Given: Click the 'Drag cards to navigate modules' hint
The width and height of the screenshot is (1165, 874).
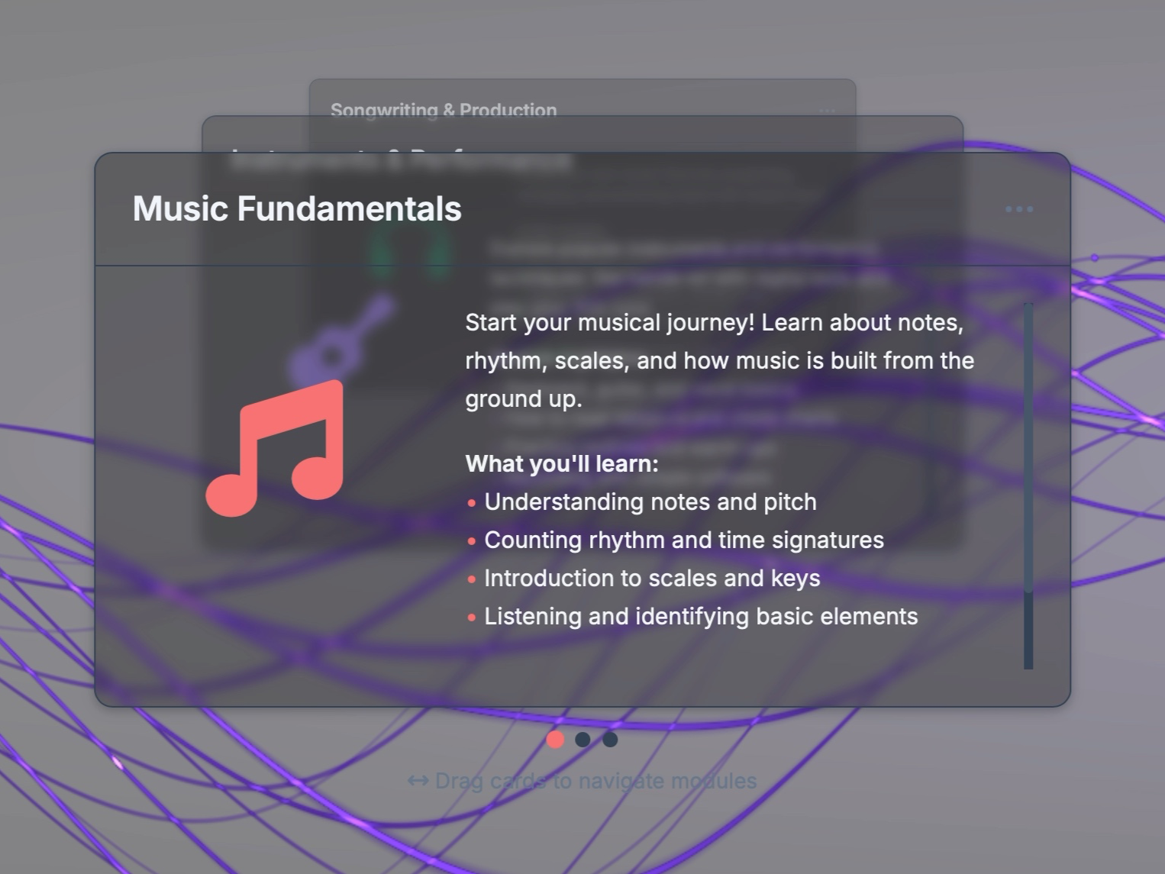Looking at the screenshot, I should [x=595, y=781].
